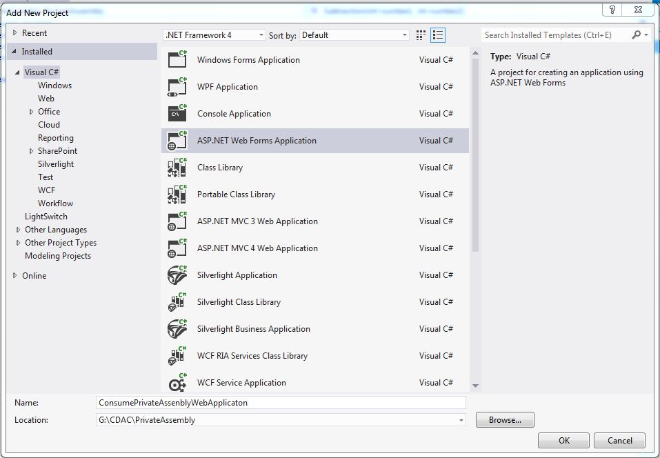Click OK to create the project
This screenshot has height=458, width=660.
563,440
